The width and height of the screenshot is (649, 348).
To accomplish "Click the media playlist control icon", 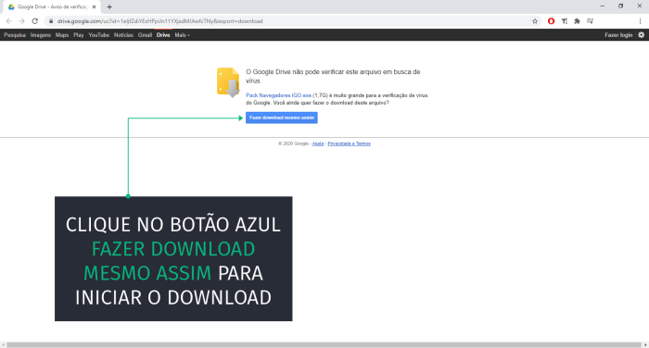I will (x=590, y=21).
